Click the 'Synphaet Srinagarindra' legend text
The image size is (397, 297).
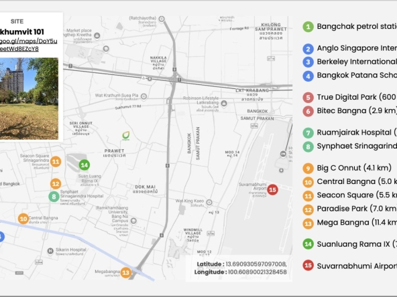click(x=357, y=146)
